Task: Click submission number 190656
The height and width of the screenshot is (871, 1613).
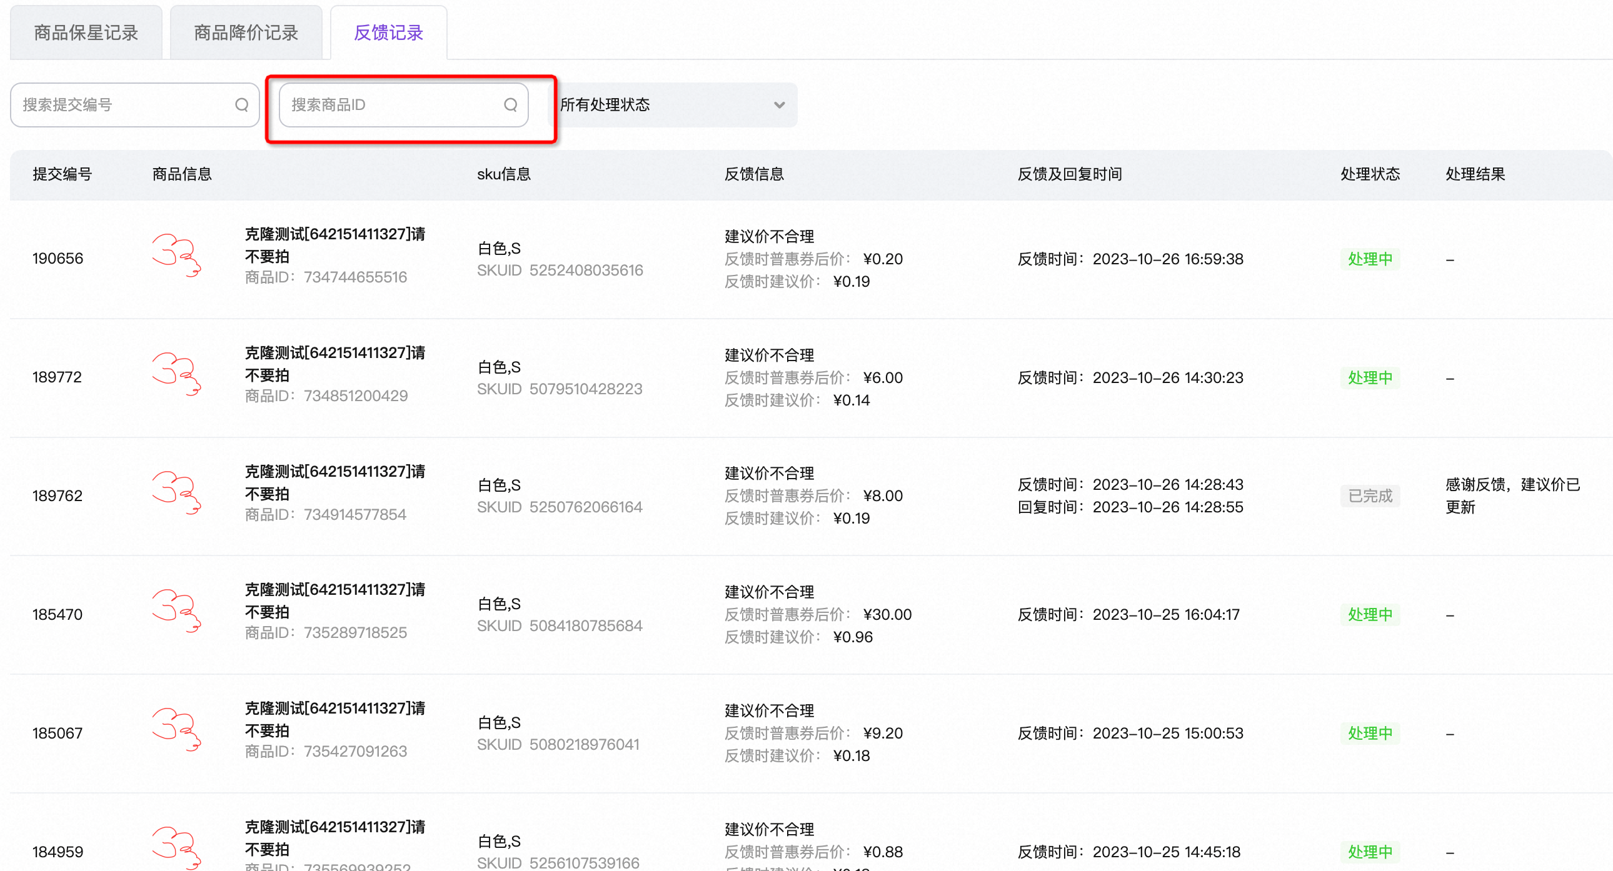Action: [x=58, y=259]
